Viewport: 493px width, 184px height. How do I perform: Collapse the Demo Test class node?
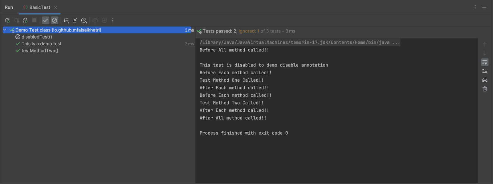4,30
